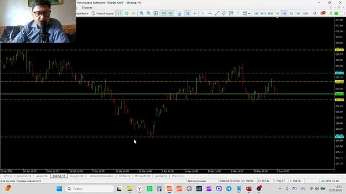Viewport: 346px width, 194px height.
Task: Open chat notifications with red badge
Action: (323, 13)
